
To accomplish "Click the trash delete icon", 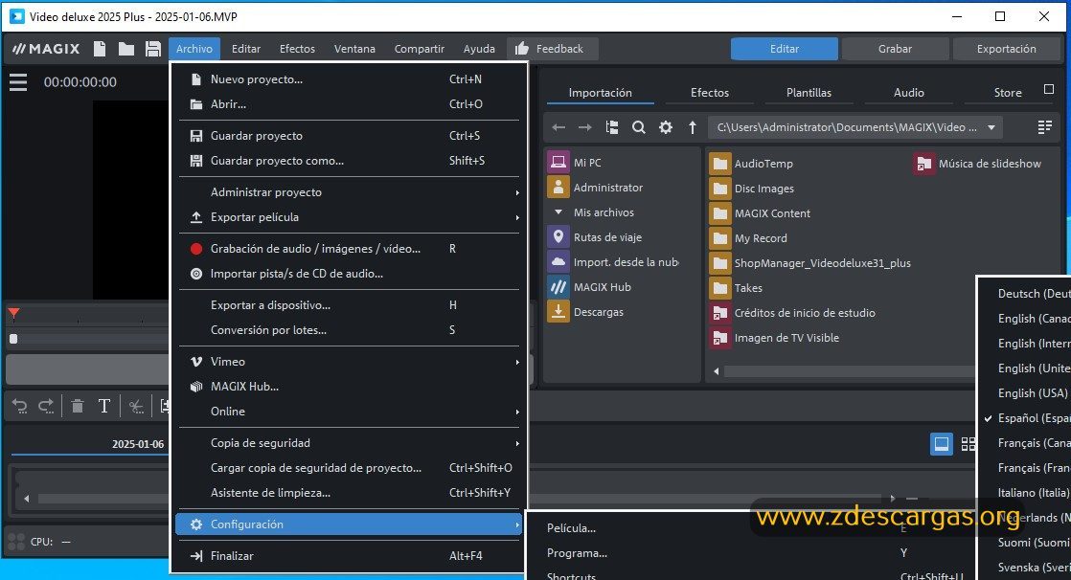I will coord(78,407).
